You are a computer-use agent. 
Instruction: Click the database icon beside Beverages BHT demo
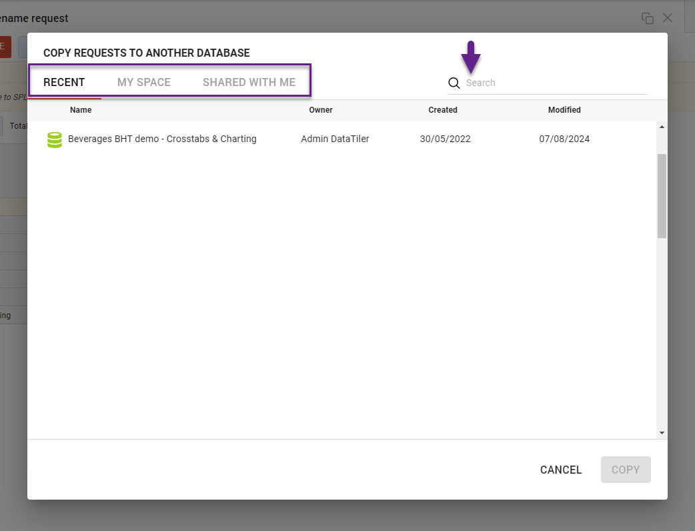coord(54,139)
